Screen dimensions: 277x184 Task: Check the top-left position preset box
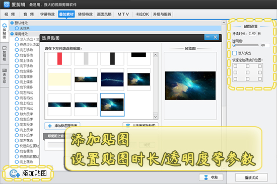(x=236, y=66)
